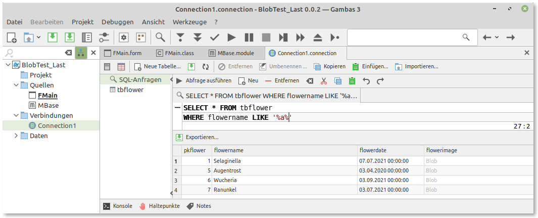
Task: Toggle the project tree view button
Action: [x=81, y=53]
